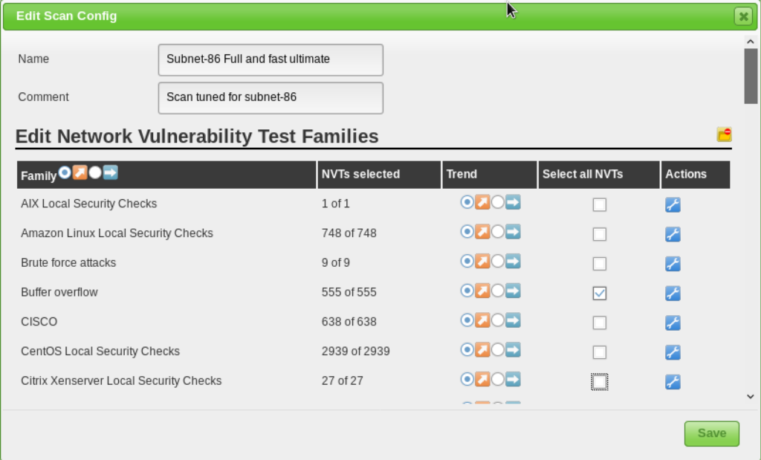
Task: Click wrench icon for CentOS Local Security Checks
Action: [x=673, y=352]
